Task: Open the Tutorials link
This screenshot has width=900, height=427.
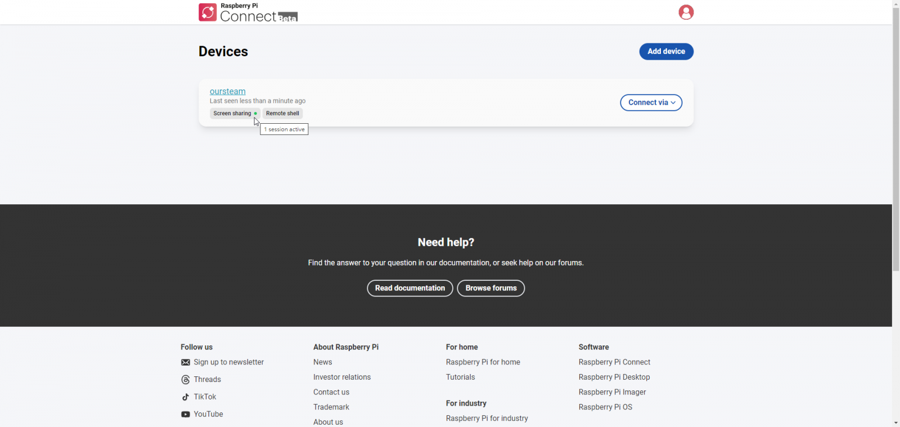Action: click(461, 377)
